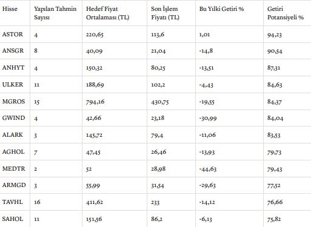This screenshot has height=227, width=311.
Task: Select the AGHOL ticker cell
Action: [x=13, y=152]
